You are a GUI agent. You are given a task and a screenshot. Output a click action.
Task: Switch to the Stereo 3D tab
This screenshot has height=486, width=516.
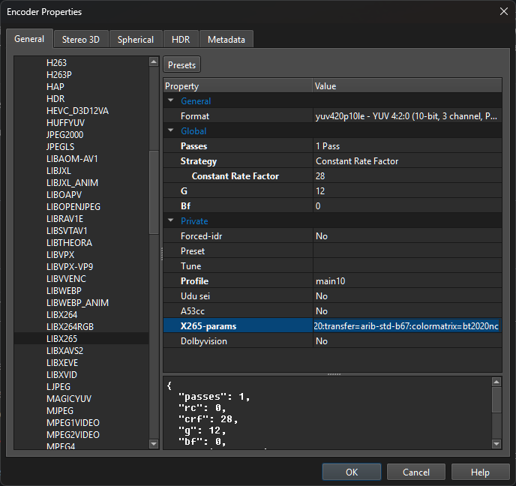point(81,40)
